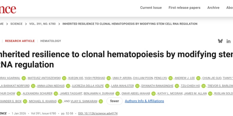Click ORCID icon after Vijay G. Sankaran
Screen dimensions: 233x116
(x=101, y=101)
